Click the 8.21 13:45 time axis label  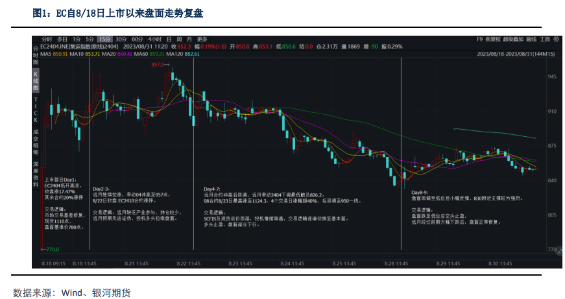click(137, 264)
